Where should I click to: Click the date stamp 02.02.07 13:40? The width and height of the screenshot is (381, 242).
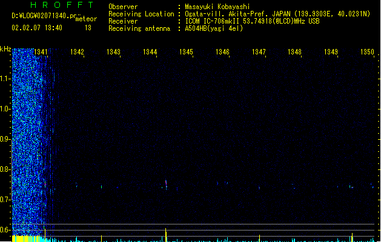(37, 28)
